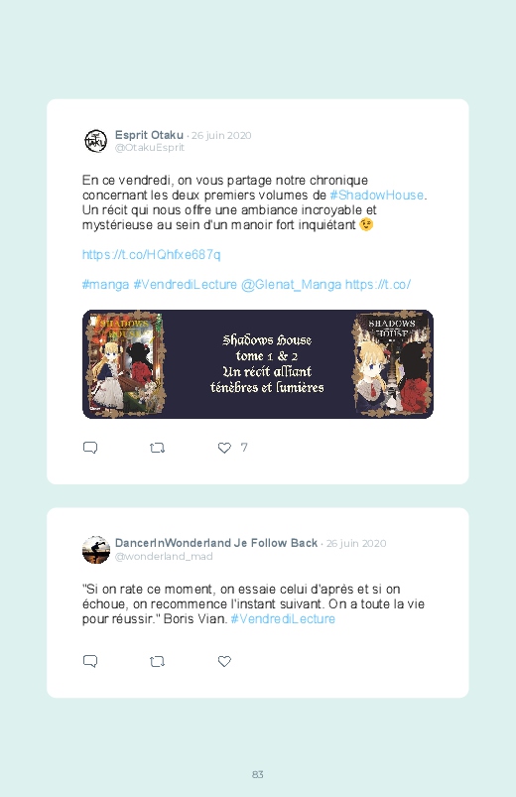
Task: Open the #ShadowHouse hashtag
Action: click(377, 196)
